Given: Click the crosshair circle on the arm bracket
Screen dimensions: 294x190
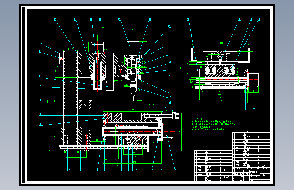Looking at the screenshot, I should 120,71.
